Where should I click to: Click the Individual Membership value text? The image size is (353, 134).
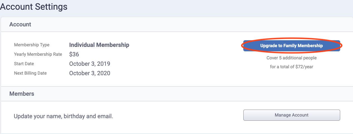(99, 45)
